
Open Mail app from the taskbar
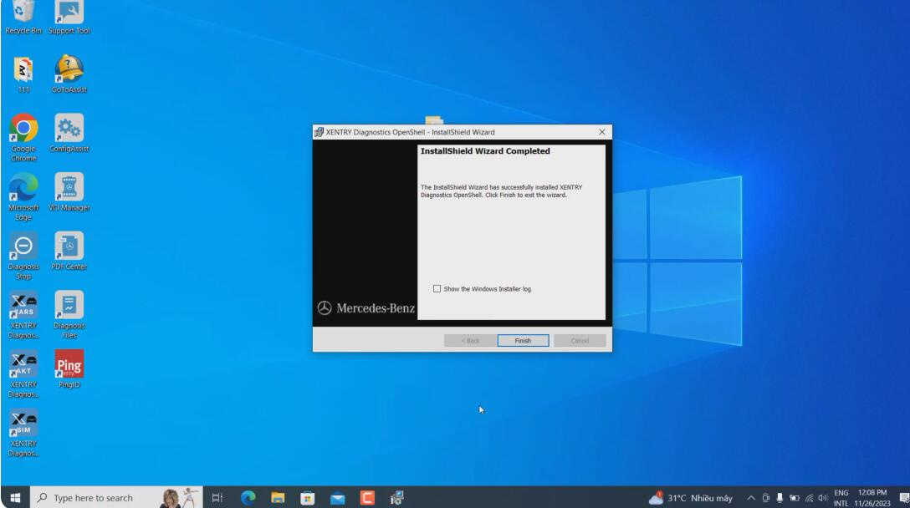[338, 498]
